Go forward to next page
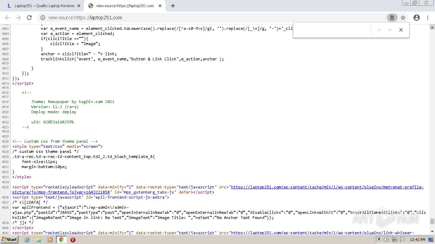This screenshot has width=435, height=244. click(x=18, y=18)
